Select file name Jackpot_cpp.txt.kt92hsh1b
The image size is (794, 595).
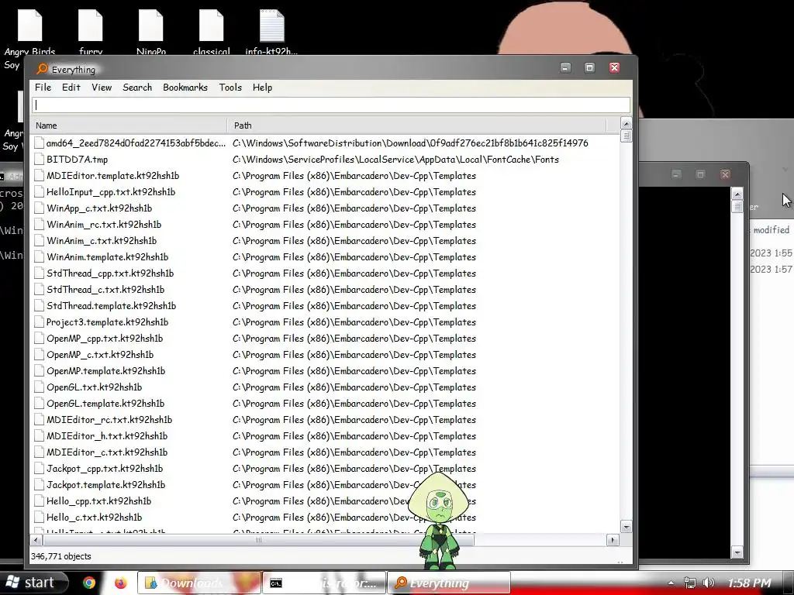click(105, 469)
